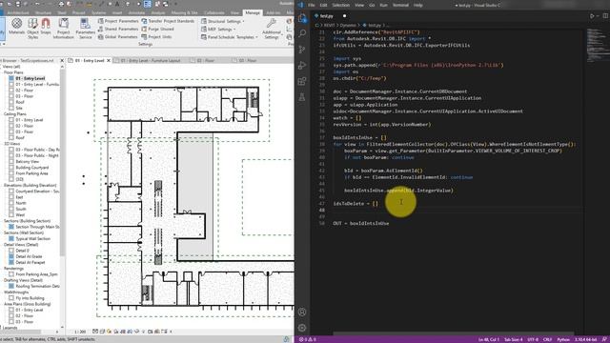Open Project Units settings
Image resolution: width=610 pixels, height=343 pixels.
click(156, 37)
